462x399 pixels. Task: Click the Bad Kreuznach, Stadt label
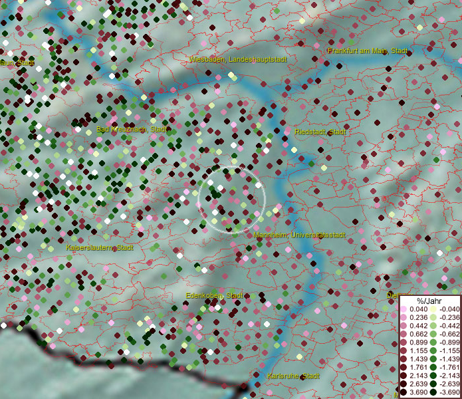coord(132,129)
